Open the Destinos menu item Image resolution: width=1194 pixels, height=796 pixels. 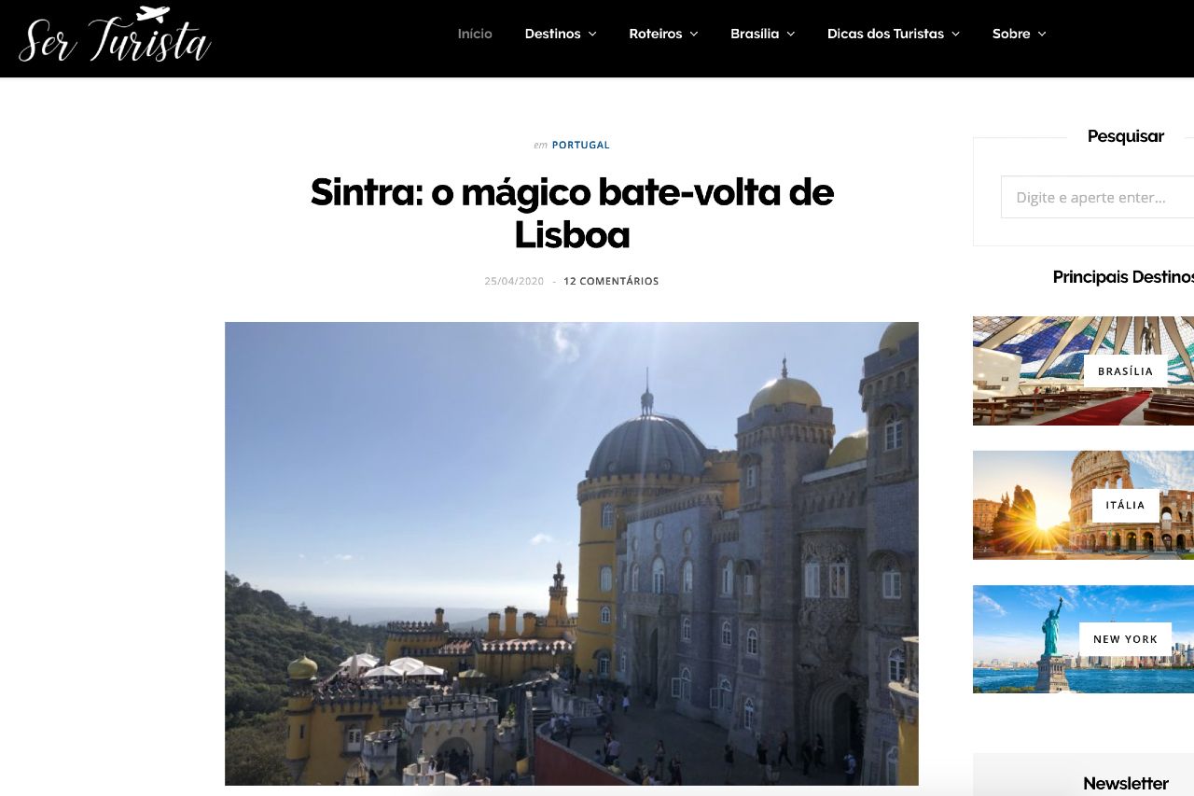pos(552,34)
